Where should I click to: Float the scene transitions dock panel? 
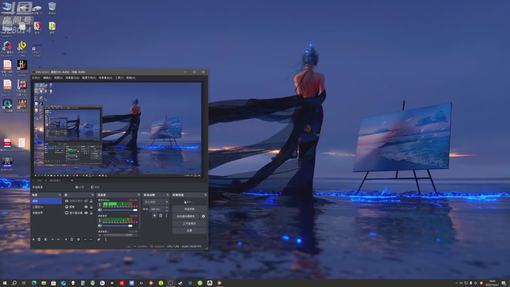point(168,195)
